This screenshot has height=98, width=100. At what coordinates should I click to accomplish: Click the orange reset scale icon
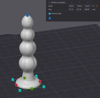(x=97, y=6)
